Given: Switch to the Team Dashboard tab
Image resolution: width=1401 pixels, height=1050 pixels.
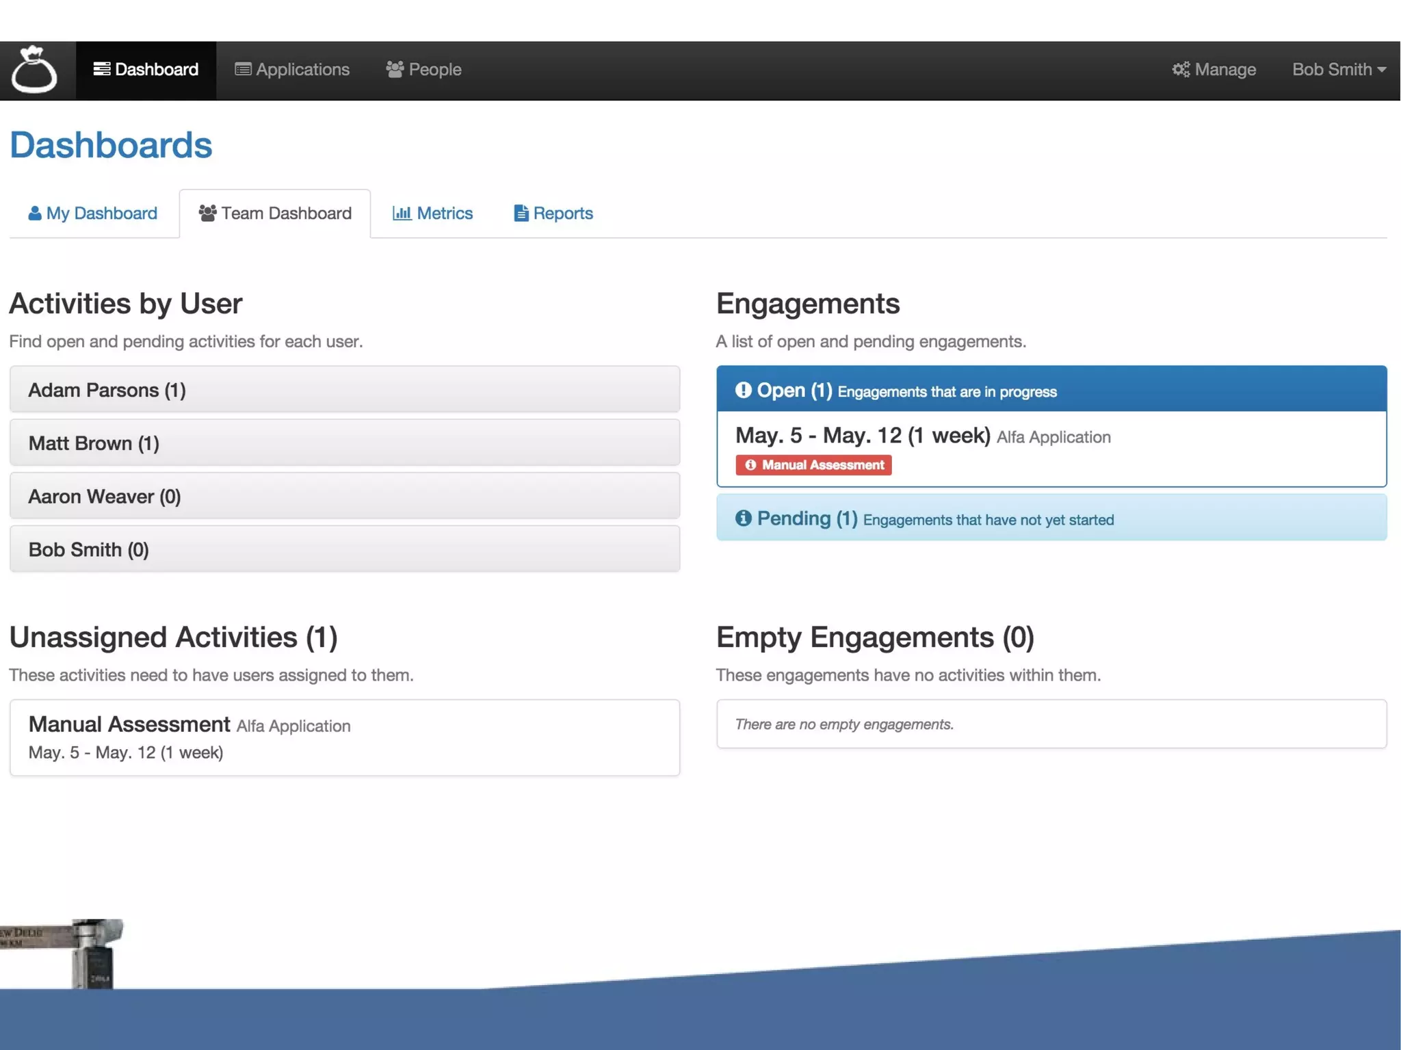Looking at the screenshot, I should pos(275,213).
